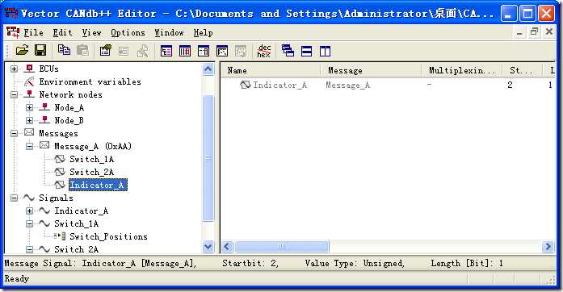Open the File menu

point(33,32)
